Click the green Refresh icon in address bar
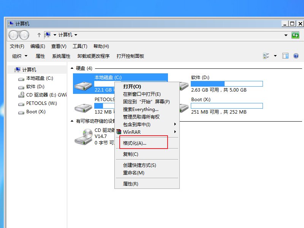Screen dimensions: 304x228 296,35
